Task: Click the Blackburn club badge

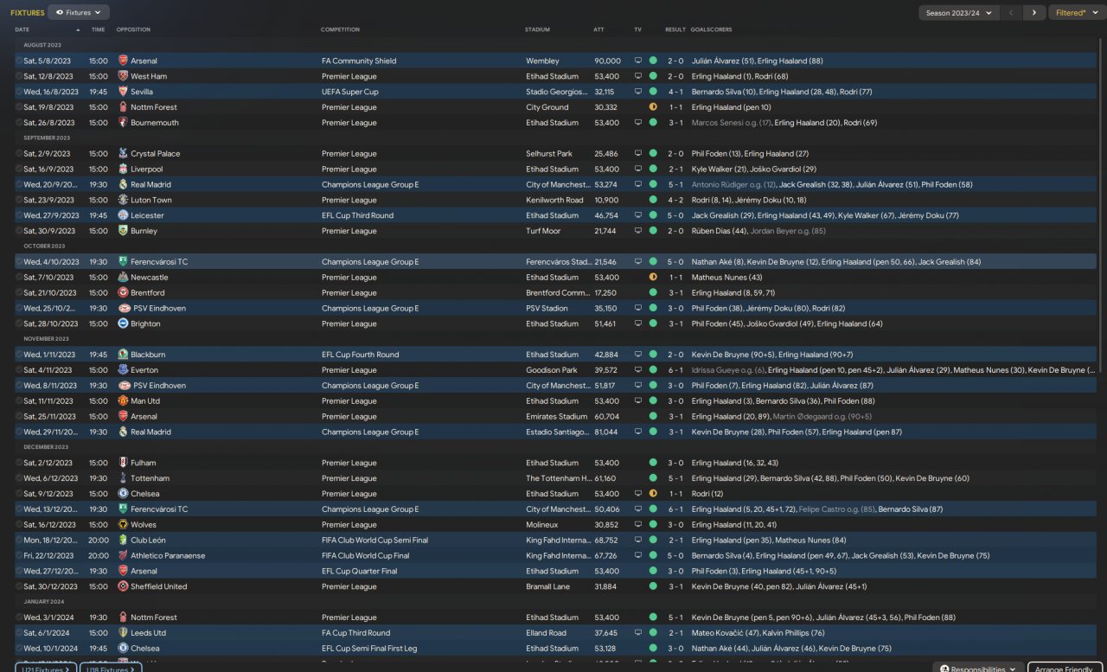Action: pos(123,355)
